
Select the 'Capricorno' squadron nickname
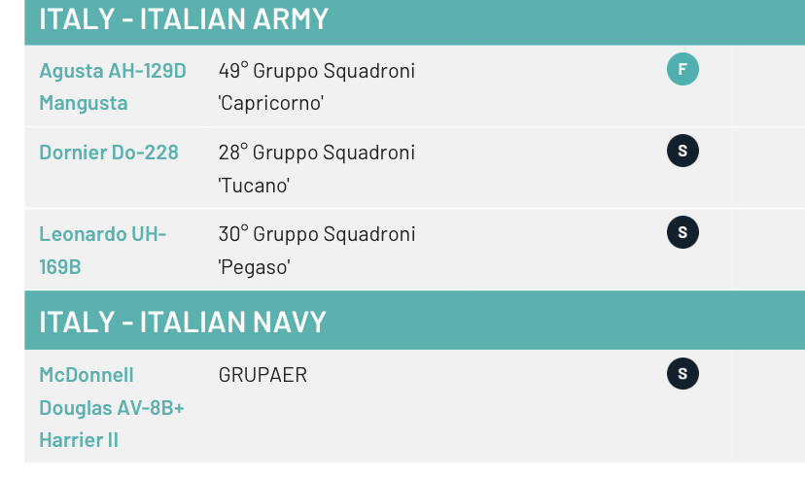coord(271,103)
